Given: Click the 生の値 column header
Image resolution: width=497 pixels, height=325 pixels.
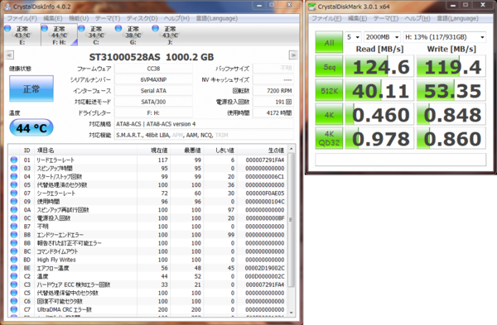Looking at the screenshot, I should point(276,150).
